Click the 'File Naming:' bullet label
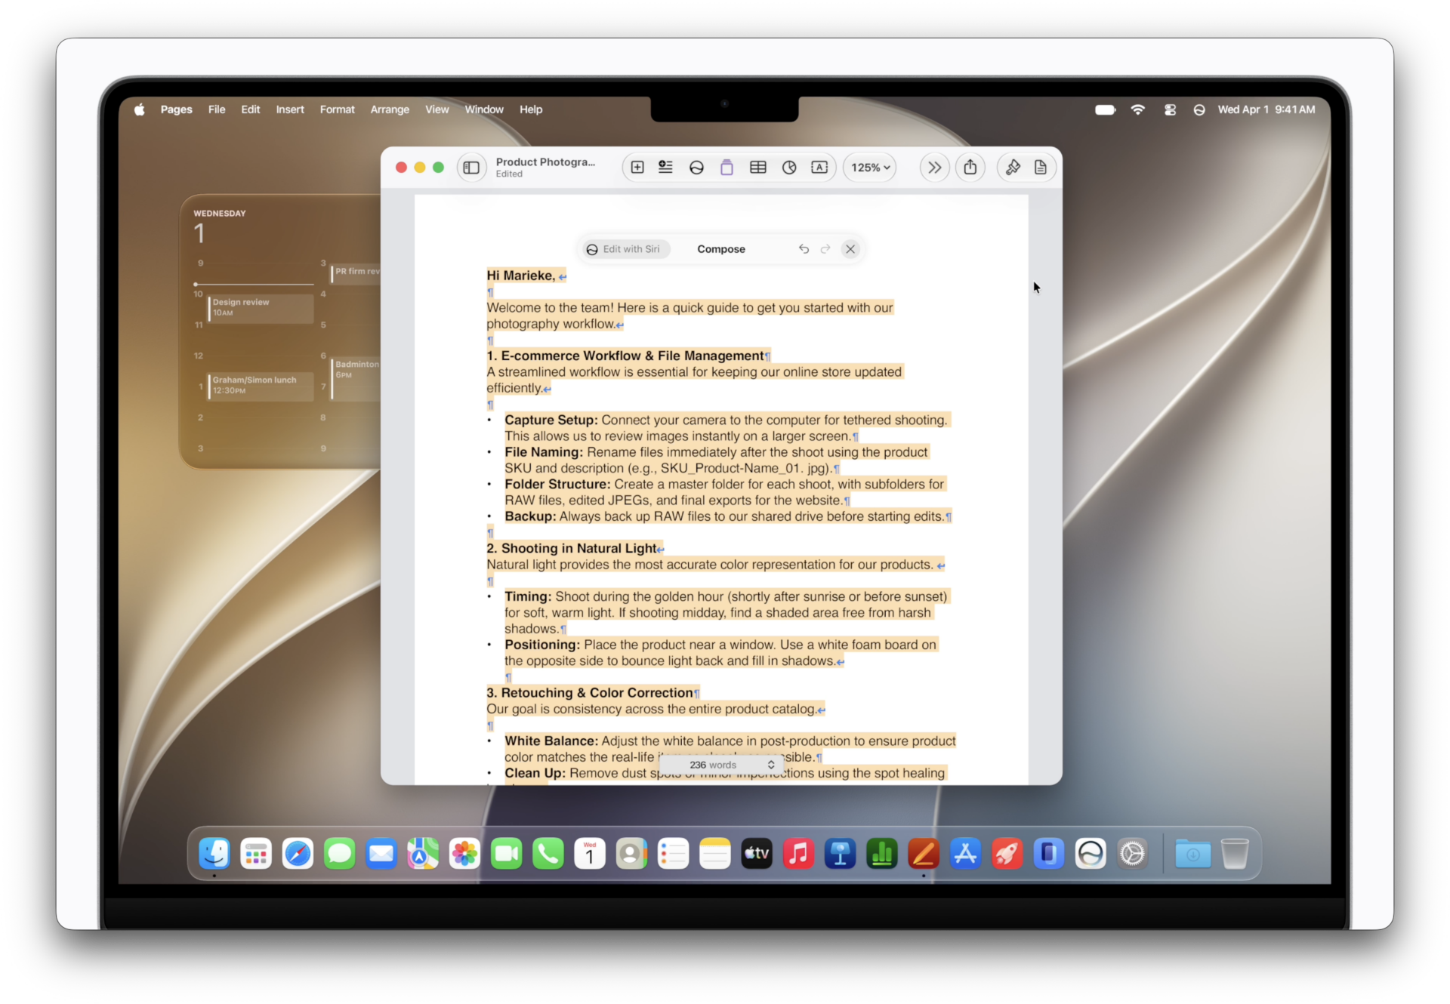The width and height of the screenshot is (1450, 1004). click(544, 452)
